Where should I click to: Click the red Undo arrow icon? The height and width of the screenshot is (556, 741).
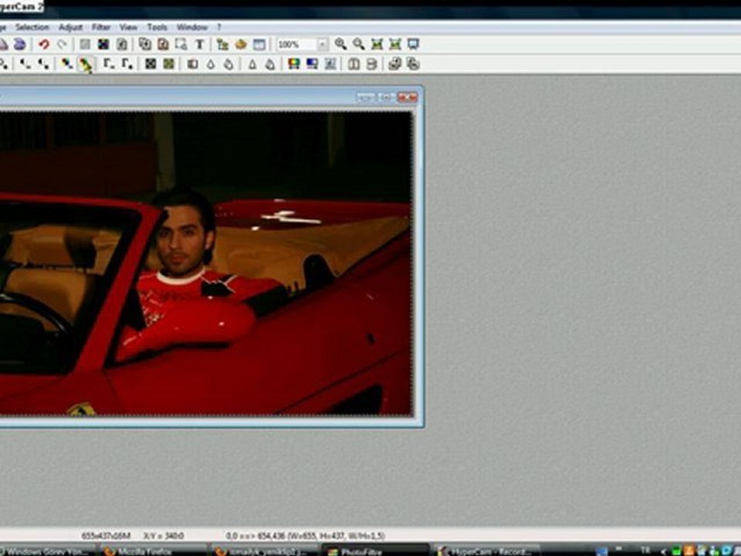pos(44,45)
